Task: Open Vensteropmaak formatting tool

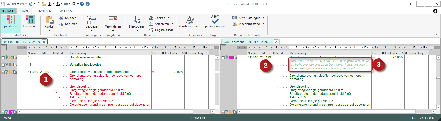Action: pos(189,22)
